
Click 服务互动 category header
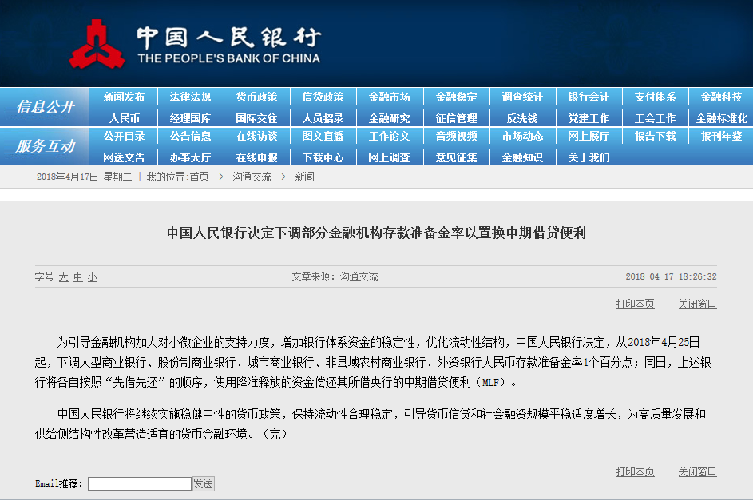coord(46,146)
